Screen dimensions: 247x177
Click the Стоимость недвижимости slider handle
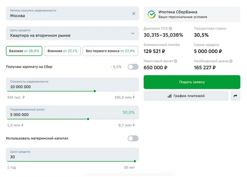[x=95, y=91]
